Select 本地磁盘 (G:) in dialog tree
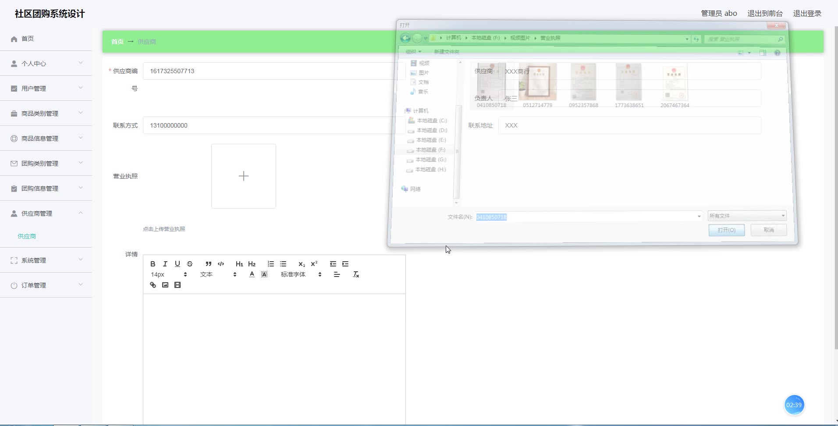The image size is (838, 426). pyautogui.click(x=426, y=160)
